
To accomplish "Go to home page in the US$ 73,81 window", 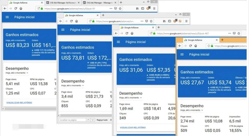I will pyautogui.click(x=76, y=21).
